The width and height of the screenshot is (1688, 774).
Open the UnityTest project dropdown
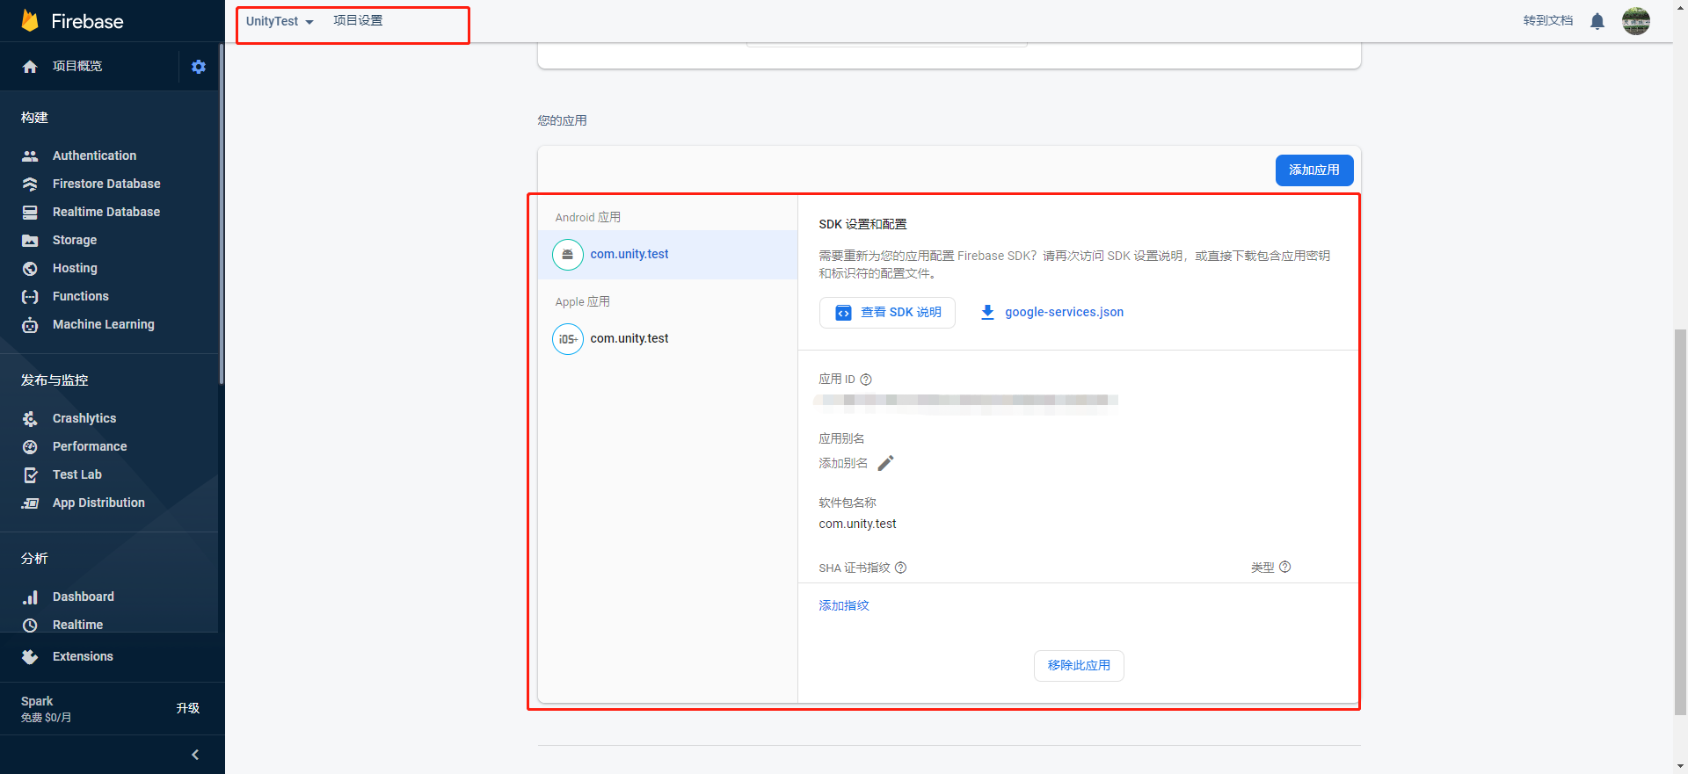point(280,21)
